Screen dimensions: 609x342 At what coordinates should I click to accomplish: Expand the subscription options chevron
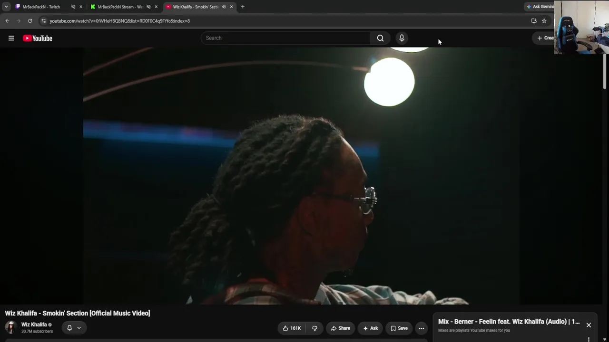point(79,328)
